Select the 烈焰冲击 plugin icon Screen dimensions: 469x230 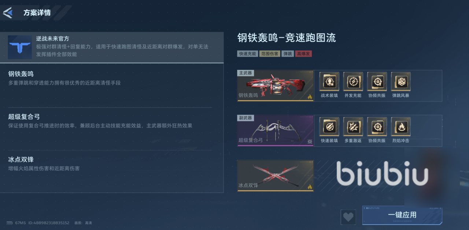click(x=400, y=127)
